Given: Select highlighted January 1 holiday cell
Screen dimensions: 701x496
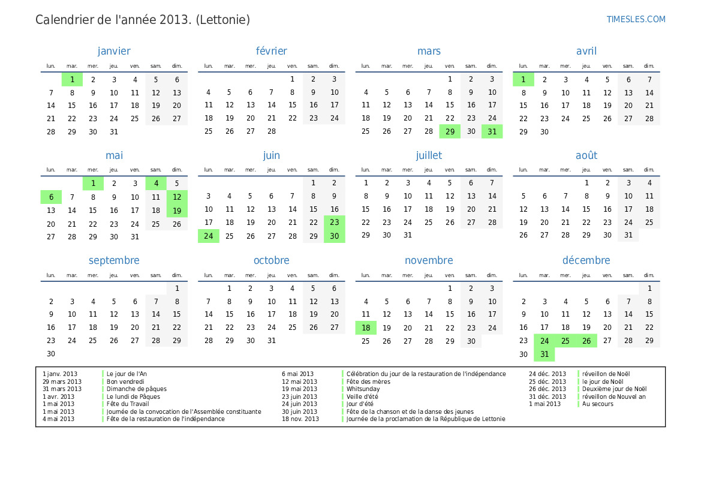Looking at the screenshot, I should [72, 79].
